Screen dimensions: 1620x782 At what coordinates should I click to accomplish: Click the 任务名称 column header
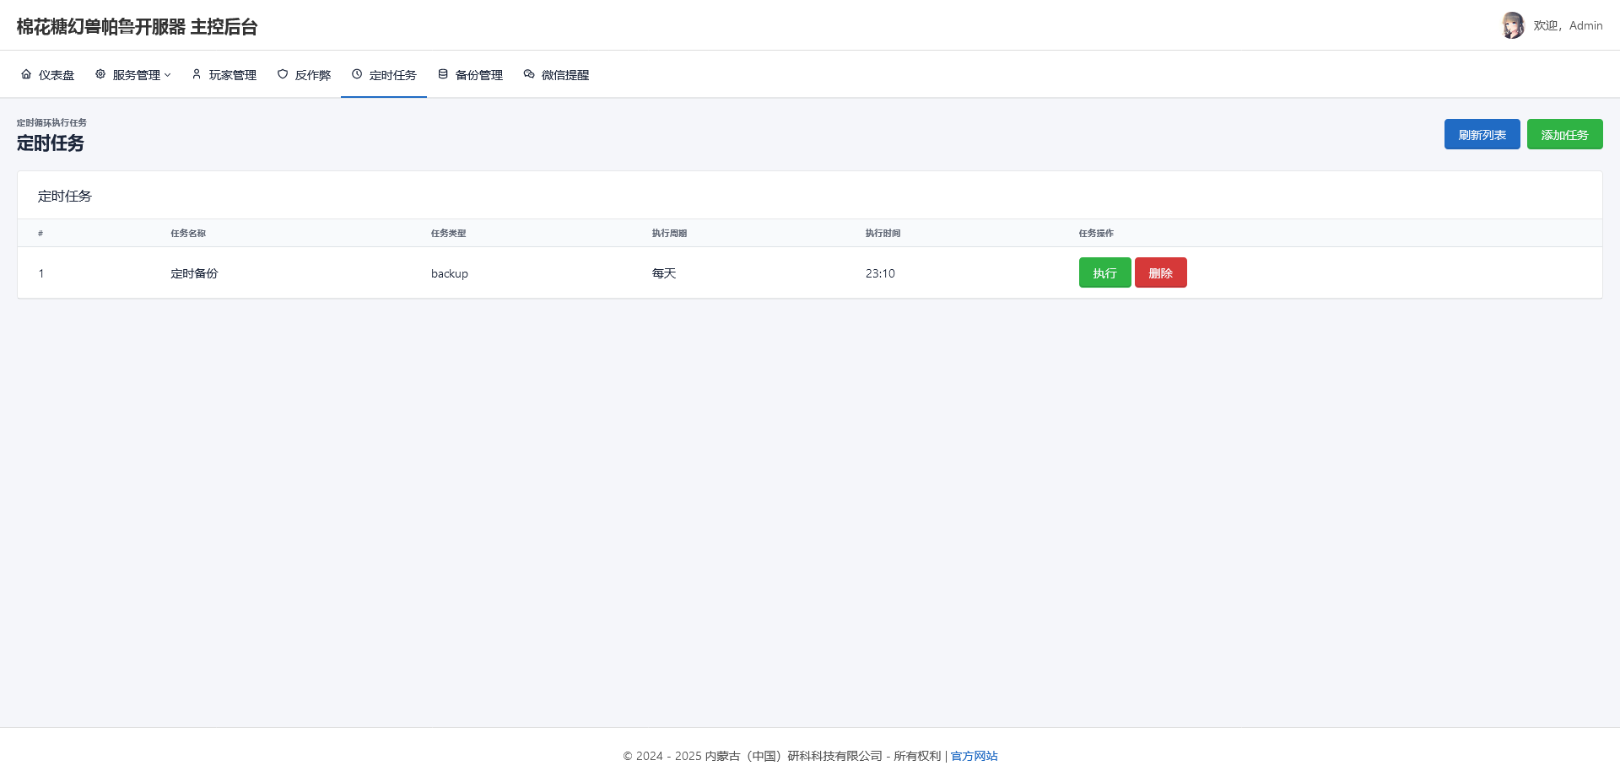(x=187, y=233)
